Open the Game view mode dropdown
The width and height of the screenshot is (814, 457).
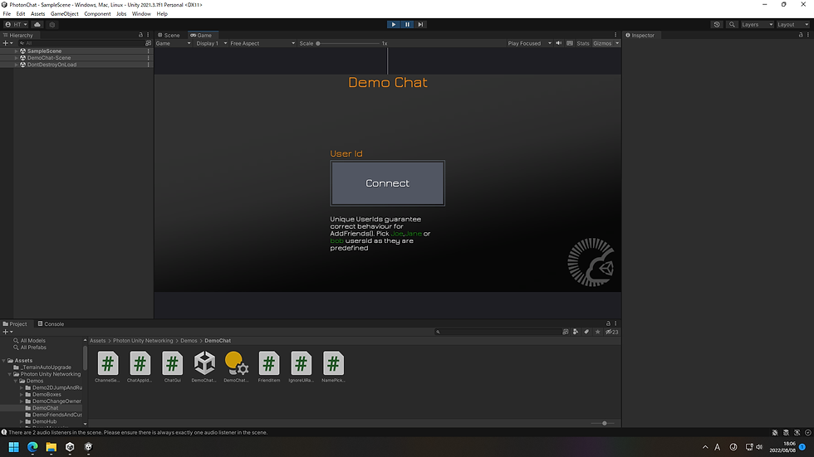(174, 43)
